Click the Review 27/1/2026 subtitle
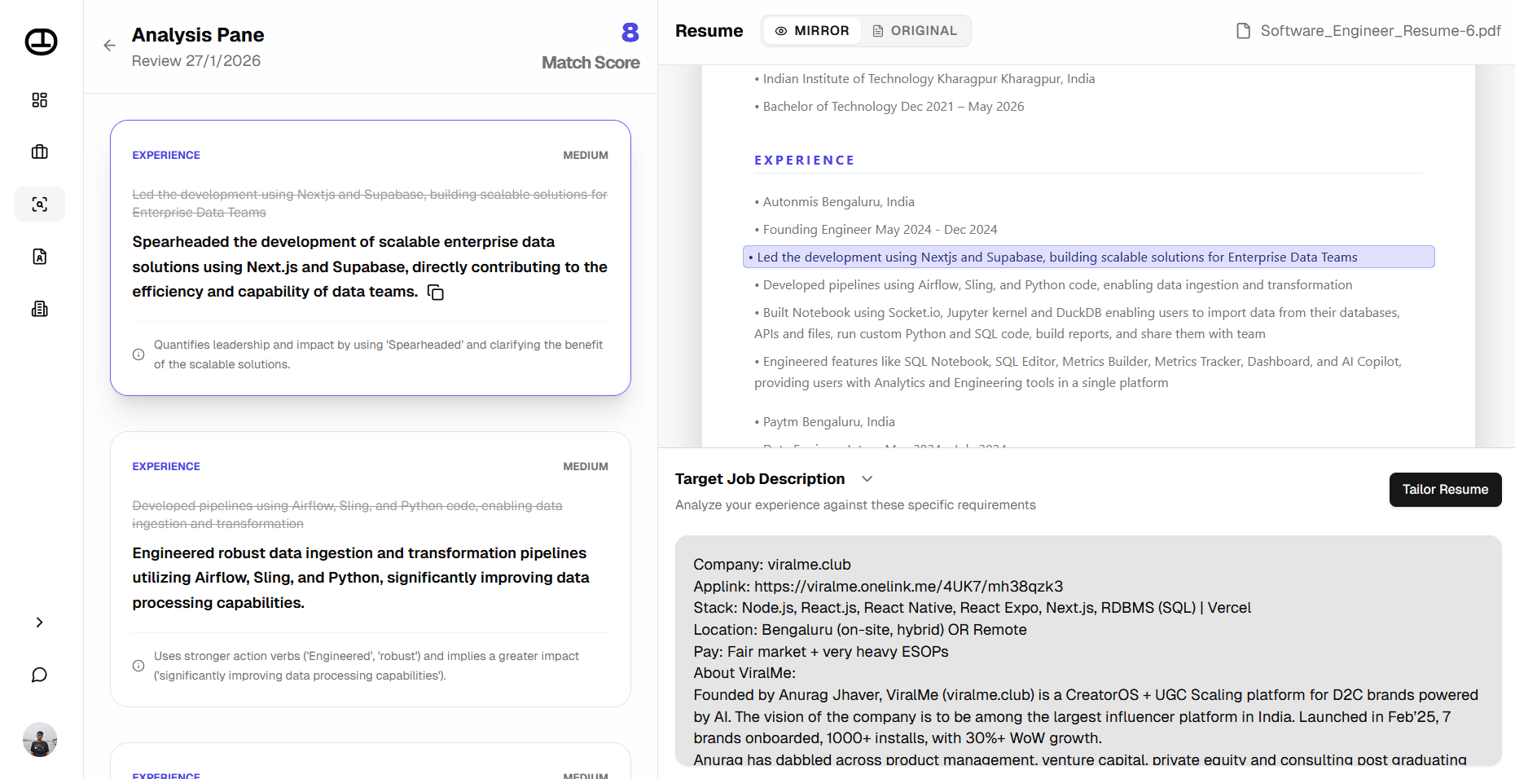The image size is (1515, 779). 196,61
